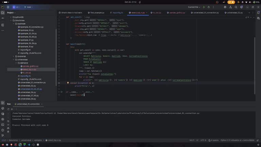Rerun universidad_01_connection with reload icon
Viewport: 261px width, 147px height.
8,109
